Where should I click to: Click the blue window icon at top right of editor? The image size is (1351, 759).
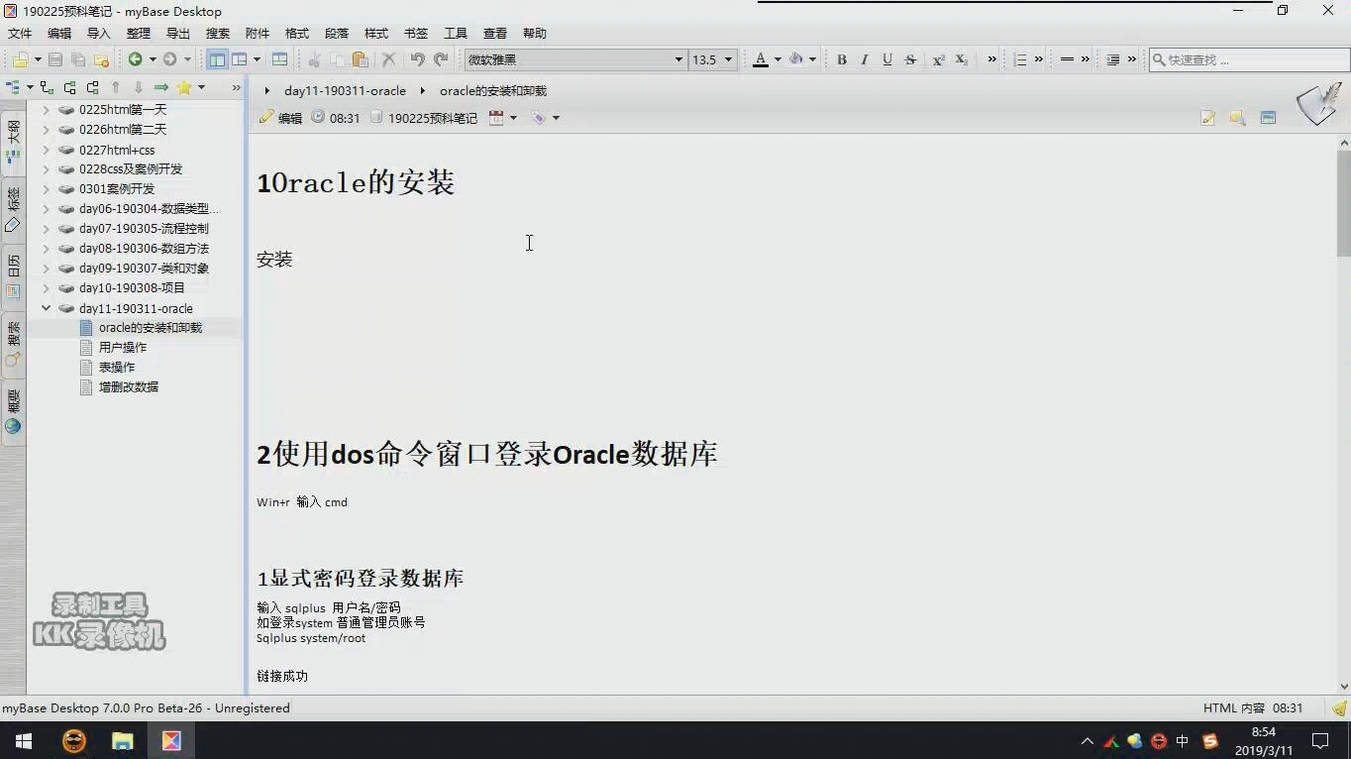[1268, 117]
